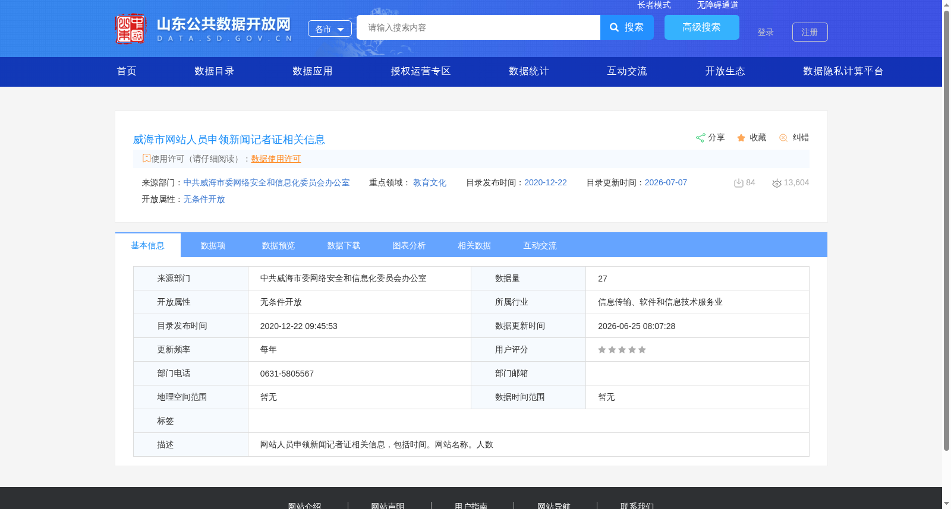The height and width of the screenshot is (509, 951).
Task: Open 数据应用 in the navigation bar
Action: coord(313,71)
